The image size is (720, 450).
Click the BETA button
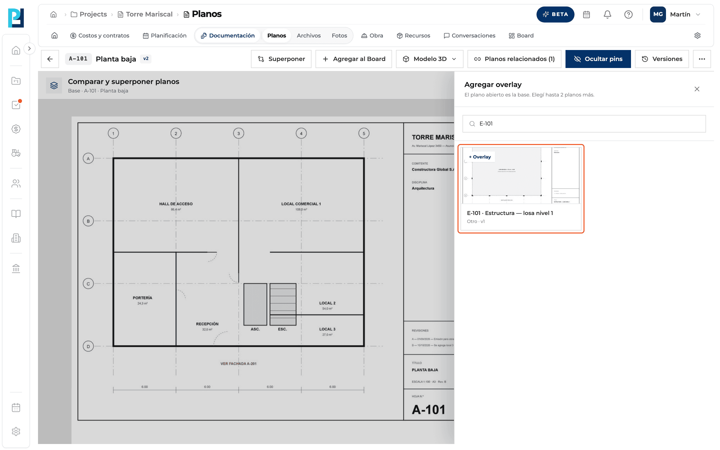tap(555, 14)
